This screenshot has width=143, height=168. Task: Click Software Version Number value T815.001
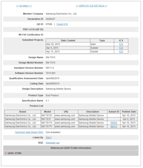[51, 73]
